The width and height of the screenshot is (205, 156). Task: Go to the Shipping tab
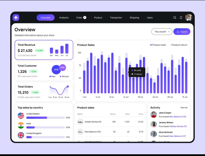click(134, 18)
